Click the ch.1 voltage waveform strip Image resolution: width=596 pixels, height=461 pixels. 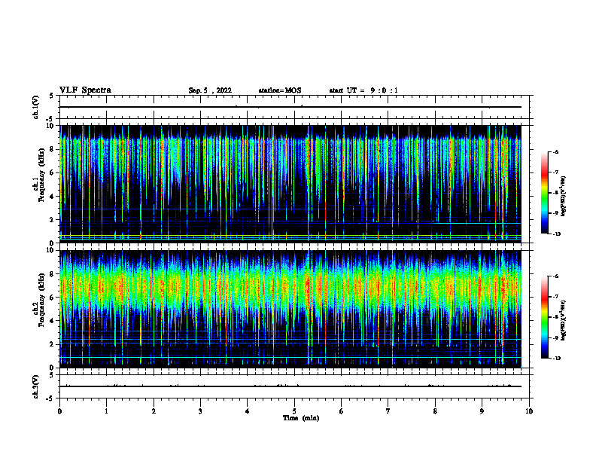coord(294,107)
